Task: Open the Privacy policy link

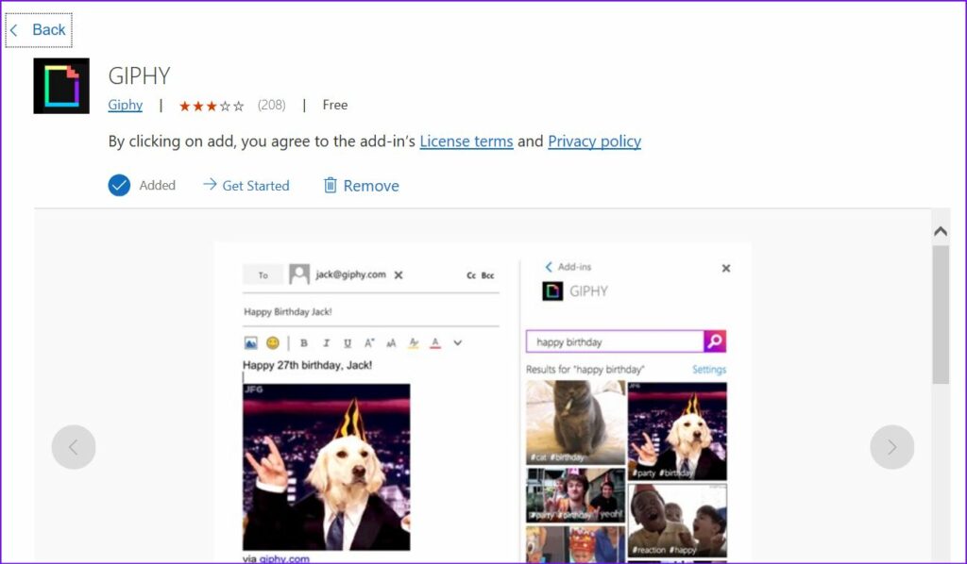Action: point(594,141)
